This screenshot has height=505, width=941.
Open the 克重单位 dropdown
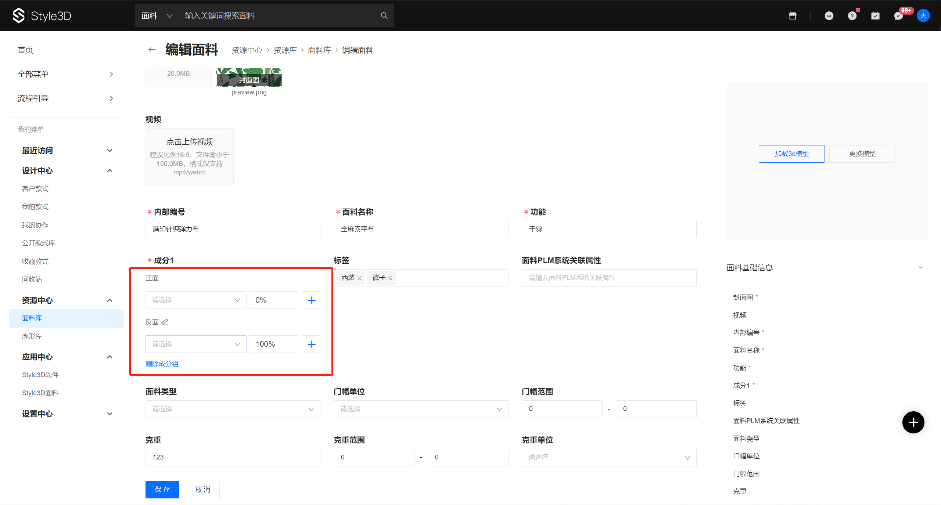click(x=609, y=458)
